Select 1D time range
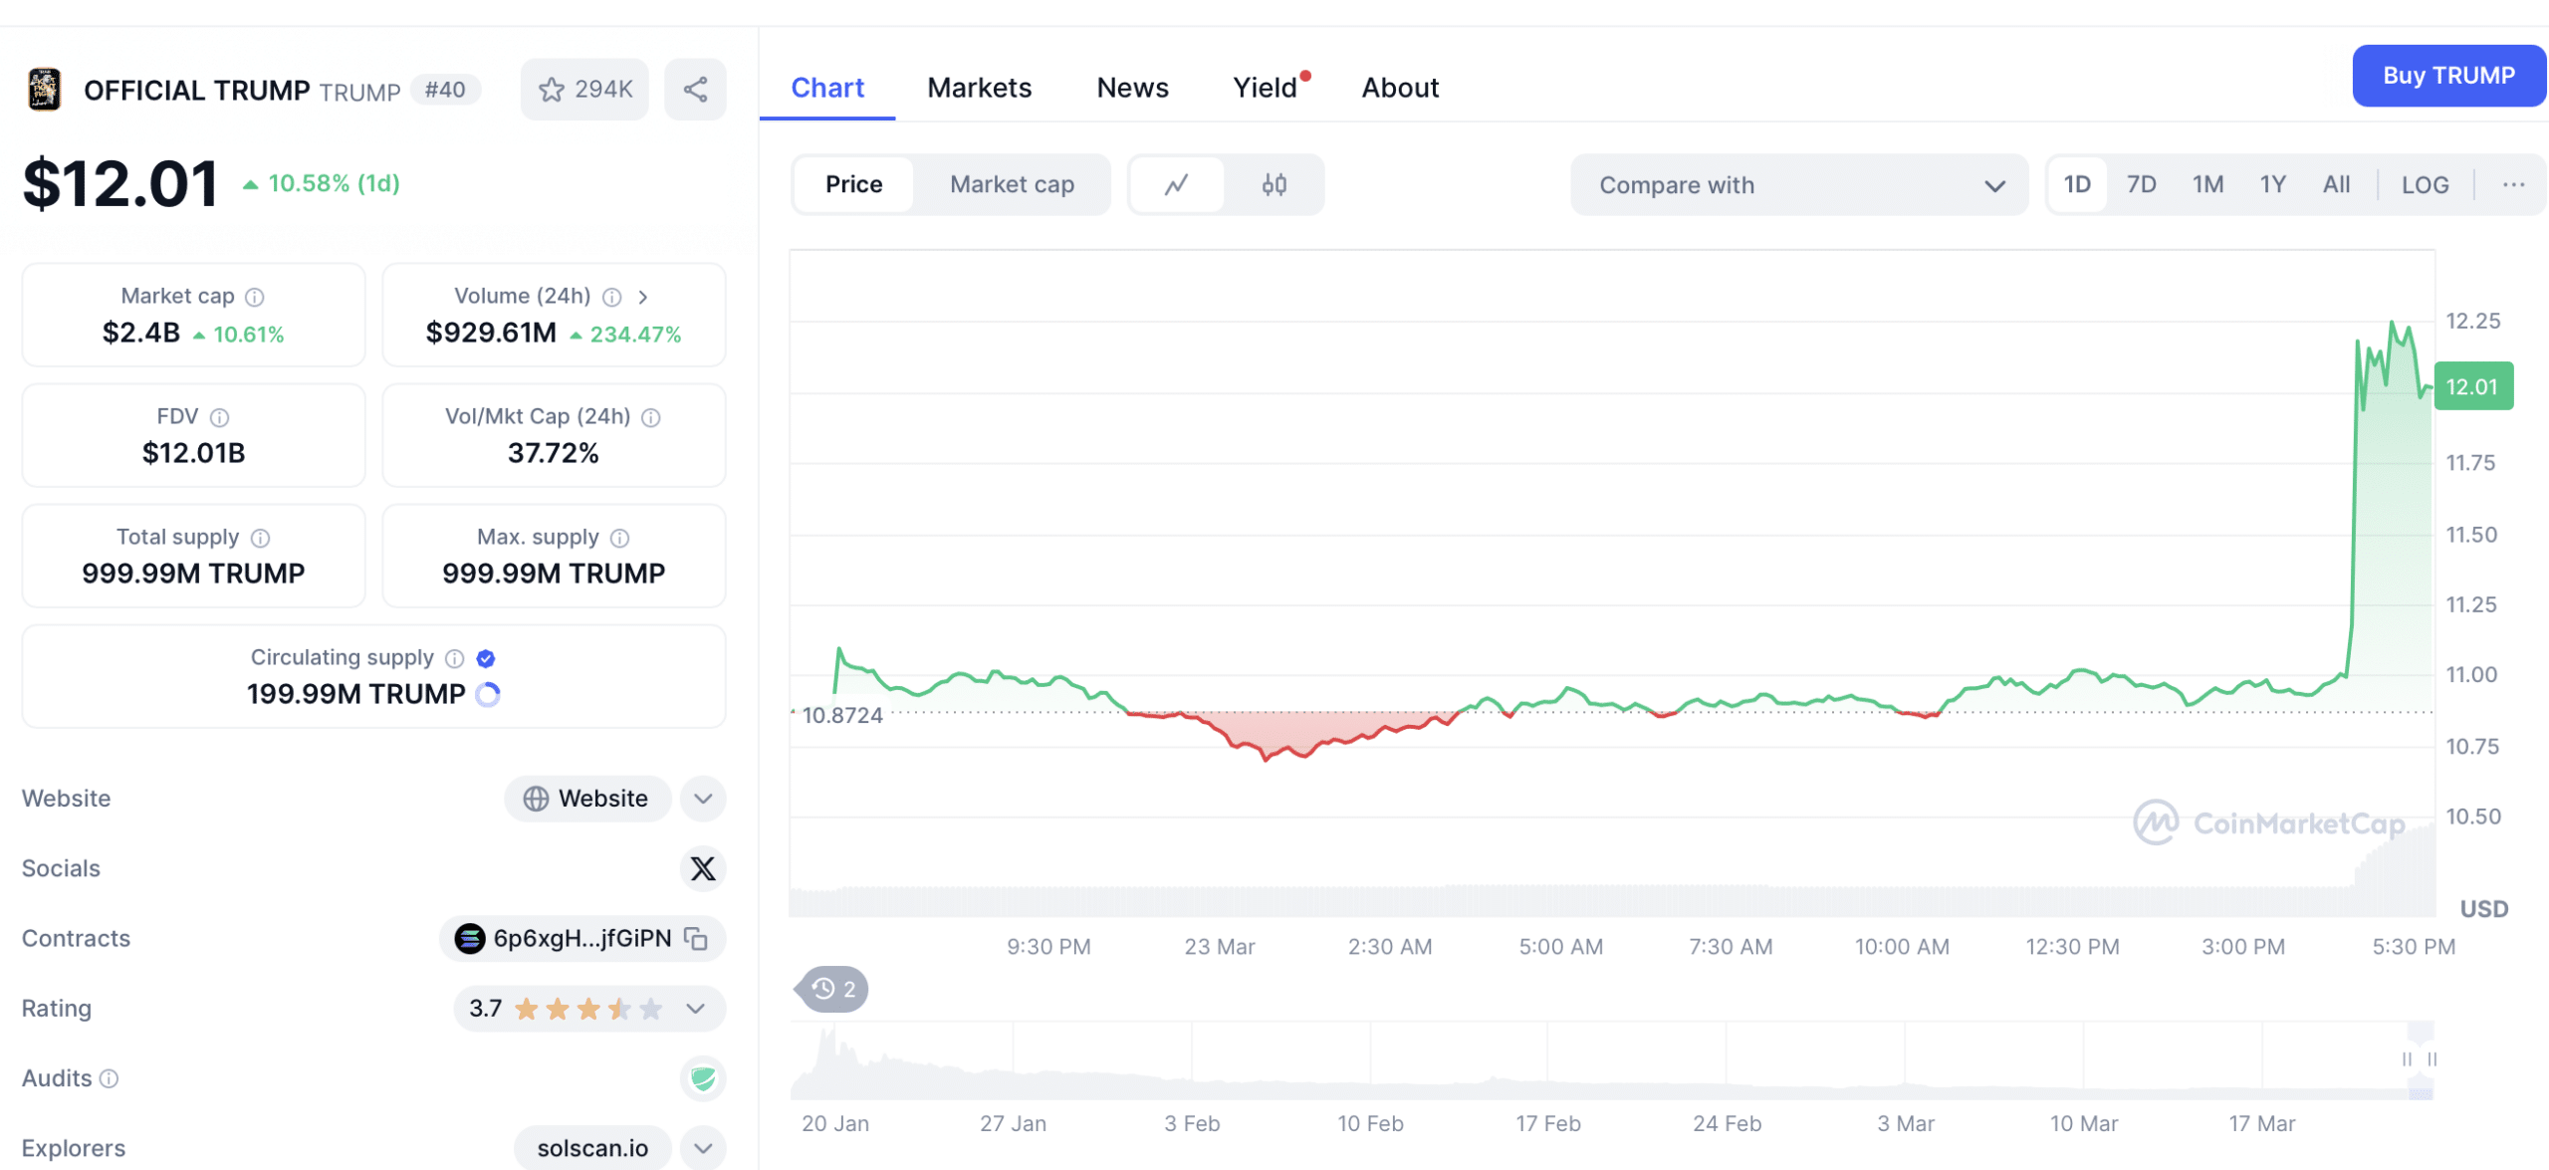This screenshot has height=1170, width=2549. pos(2077,184)
